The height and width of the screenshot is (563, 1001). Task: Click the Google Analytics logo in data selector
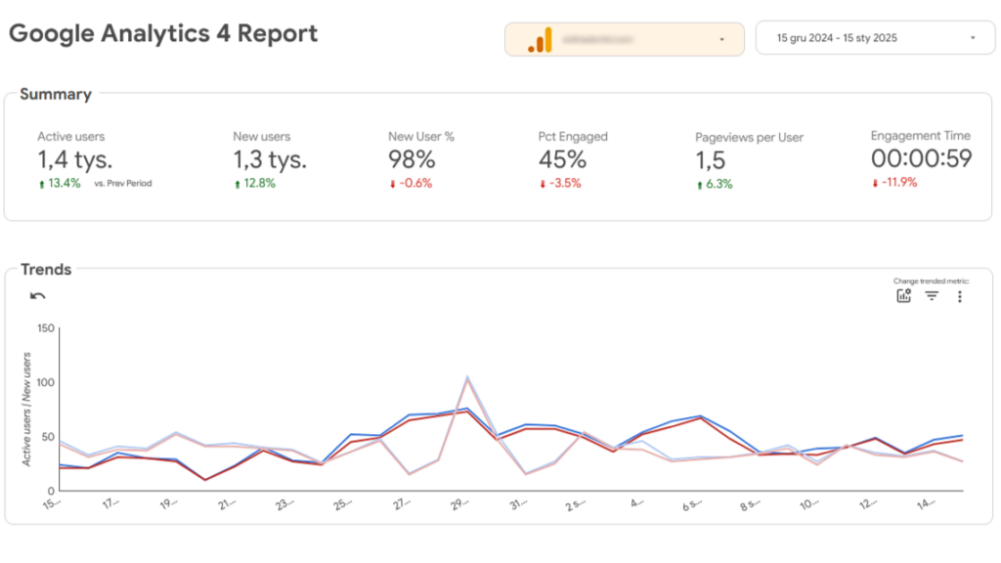[x=541, y=40]
